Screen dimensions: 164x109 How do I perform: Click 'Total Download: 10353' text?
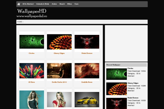[x=137, y=101]
